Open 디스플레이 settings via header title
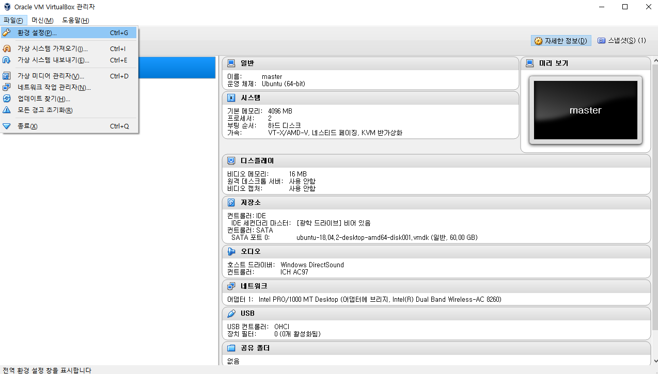This screenshot has height=374, width=658. (x=257, y=161)
